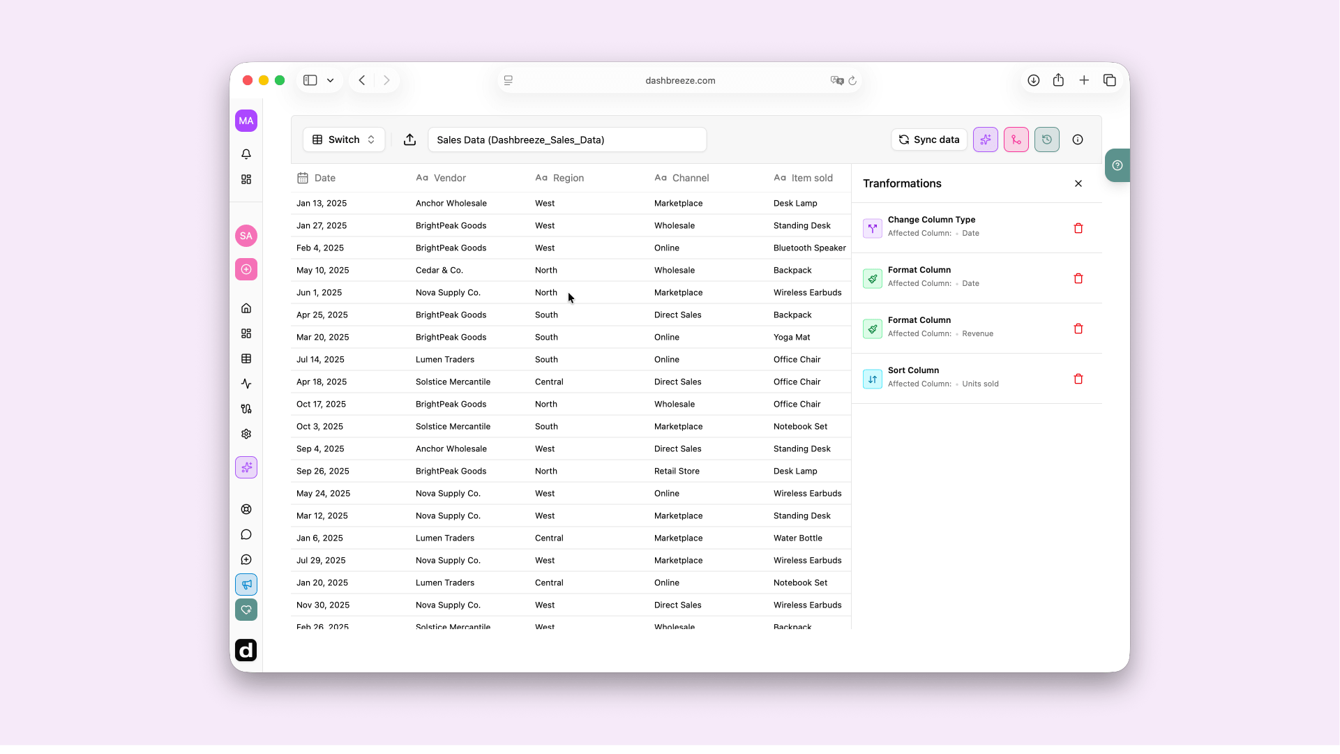Click the Sync data button
1340x754 pixels.
929,140
